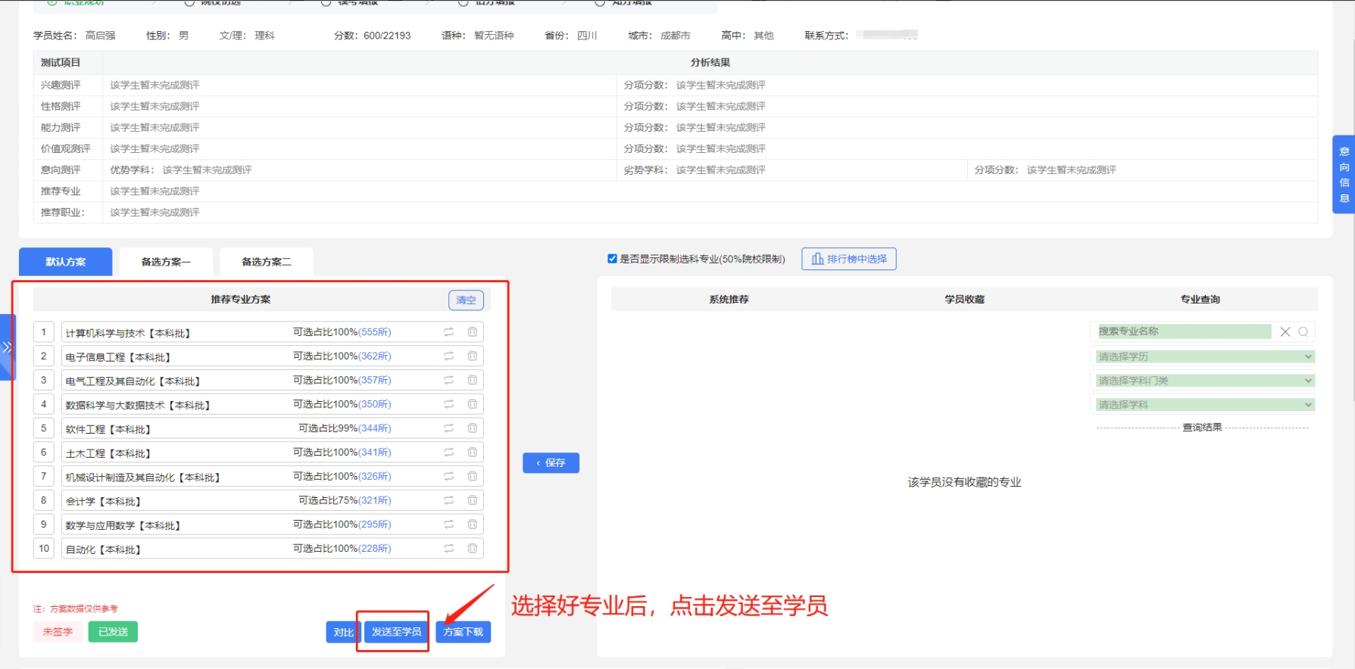The image size is (1355, 669).
Task: Open the (555所) schools link
Action: click(x=375, y=332)
